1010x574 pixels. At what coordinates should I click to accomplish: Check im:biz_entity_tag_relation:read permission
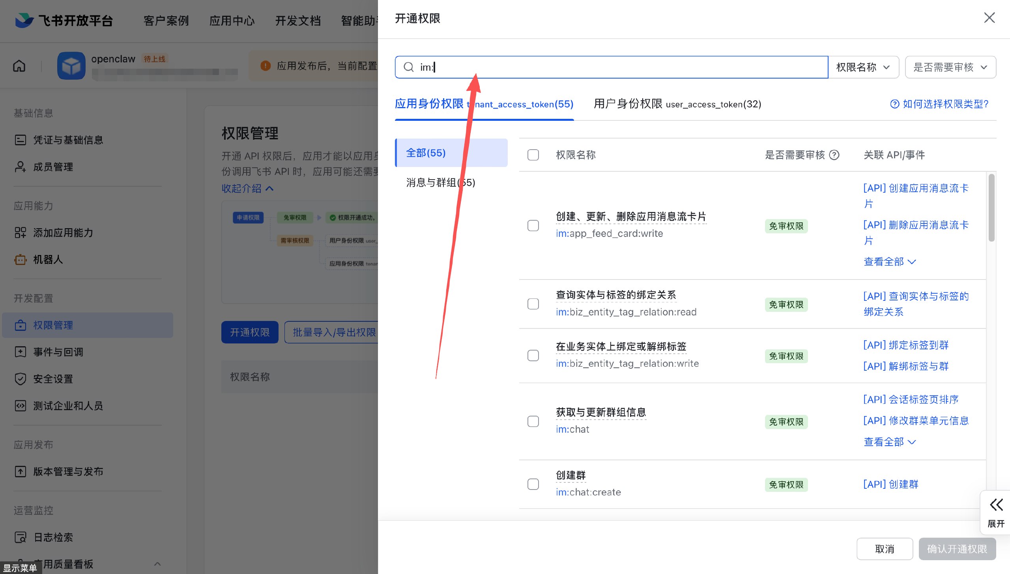tap(533, 304)
